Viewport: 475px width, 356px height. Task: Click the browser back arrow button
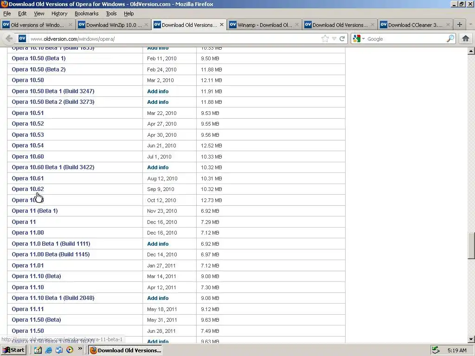coord(9,39)
